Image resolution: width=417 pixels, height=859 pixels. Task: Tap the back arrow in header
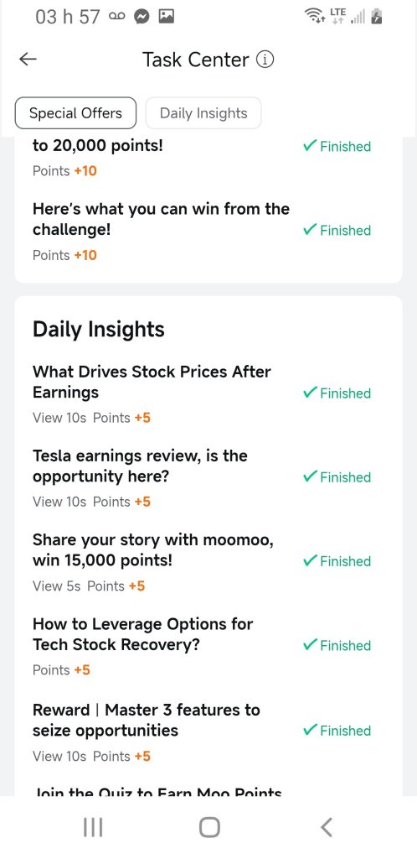click(x=28, y=60)
